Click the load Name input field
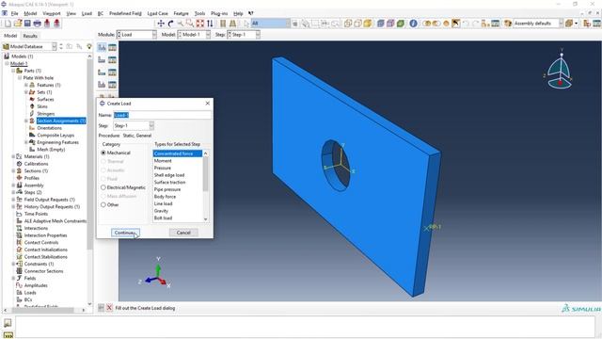Viewport: 602px width, 339px height. (162, 115)
